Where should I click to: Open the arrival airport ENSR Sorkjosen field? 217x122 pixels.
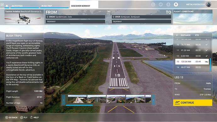[x=142, y=17]
